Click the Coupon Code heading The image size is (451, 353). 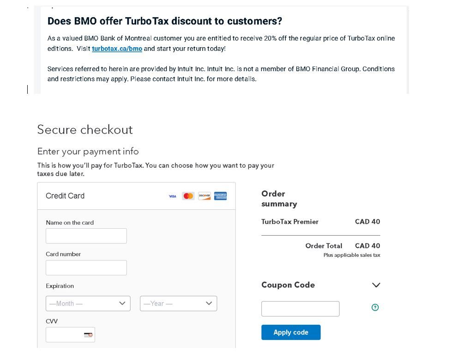288,285
